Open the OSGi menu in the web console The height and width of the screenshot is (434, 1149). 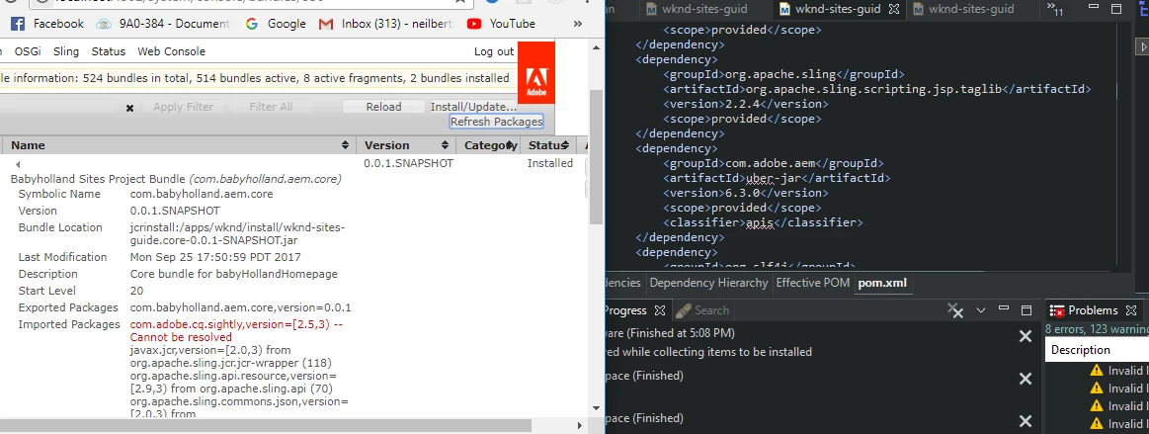[28, 51]
